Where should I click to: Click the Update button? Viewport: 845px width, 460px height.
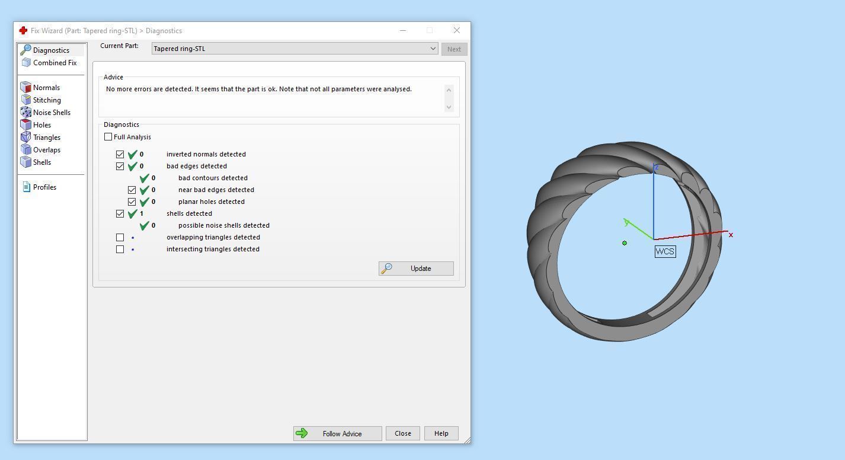point(416,269)
